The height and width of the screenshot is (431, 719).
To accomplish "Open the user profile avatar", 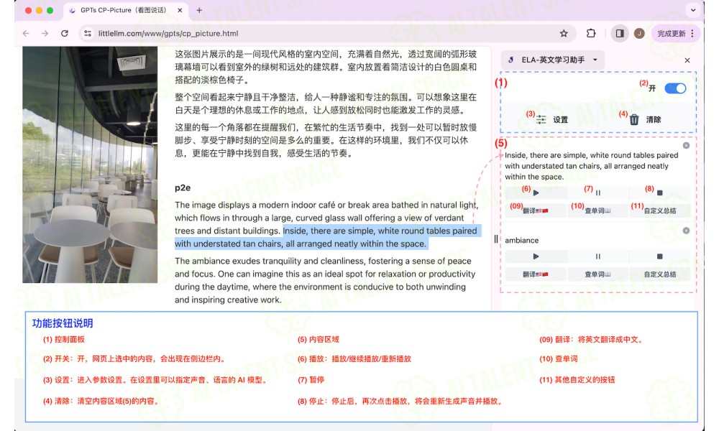I will [x=639, y=34].
